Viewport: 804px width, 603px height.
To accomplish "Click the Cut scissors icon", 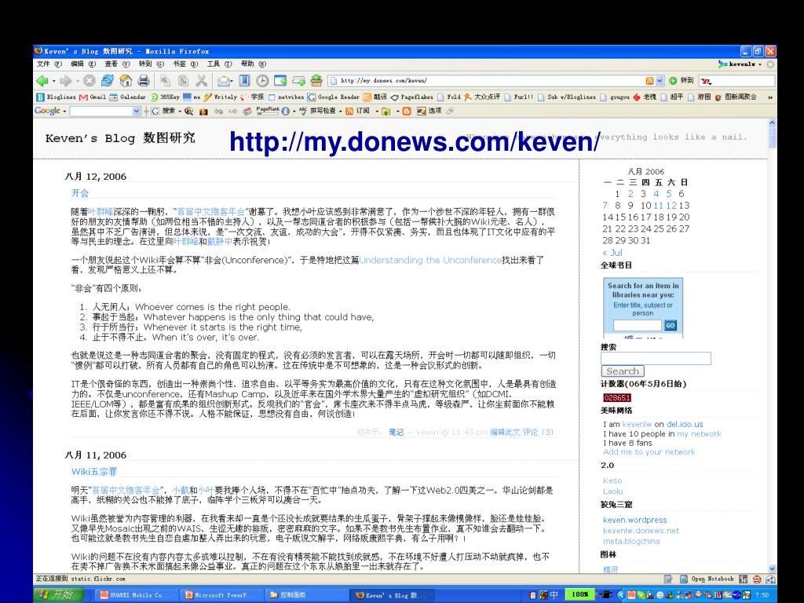I will [x=202, y=81].
